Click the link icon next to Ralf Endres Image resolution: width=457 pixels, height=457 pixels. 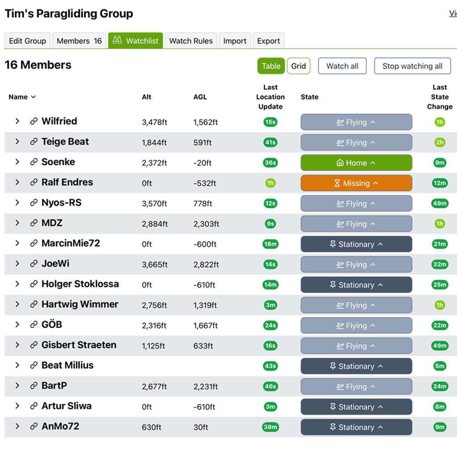pos(33,183)
